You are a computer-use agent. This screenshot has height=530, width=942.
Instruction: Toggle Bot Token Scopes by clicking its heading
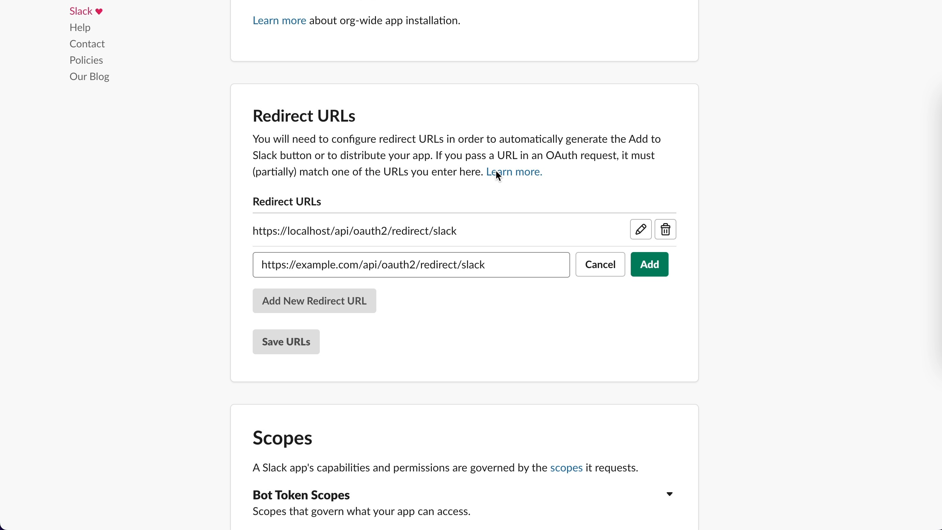[x=301, y=495]
